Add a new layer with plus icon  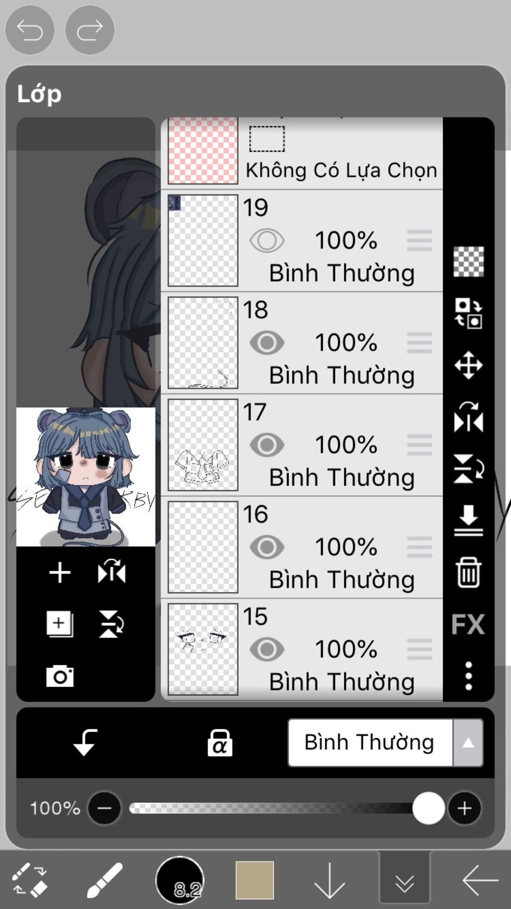coord(59,572)
